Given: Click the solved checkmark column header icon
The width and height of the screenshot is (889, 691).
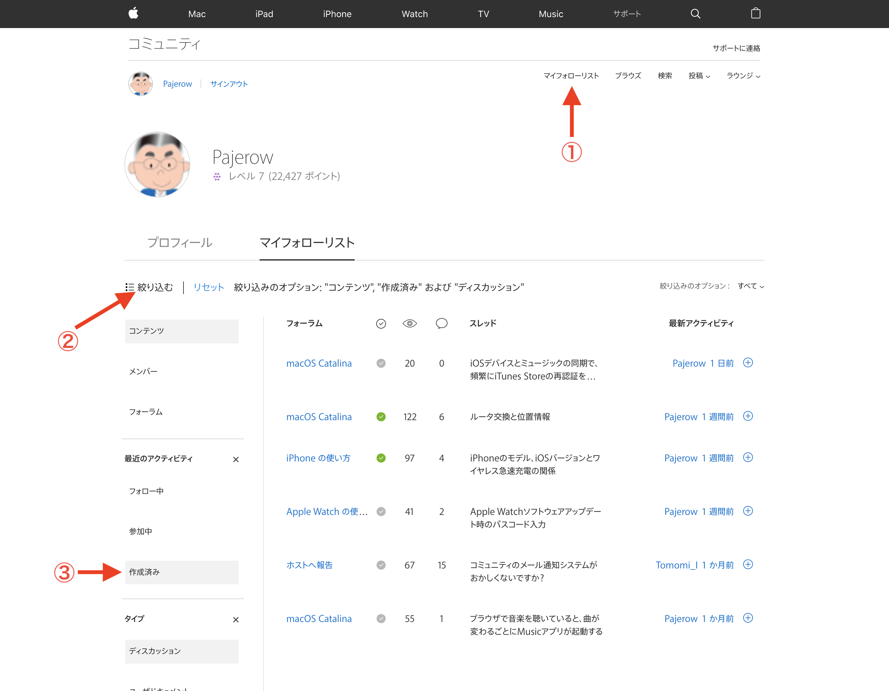Looking at the screenshot, I should pos(381,323).
